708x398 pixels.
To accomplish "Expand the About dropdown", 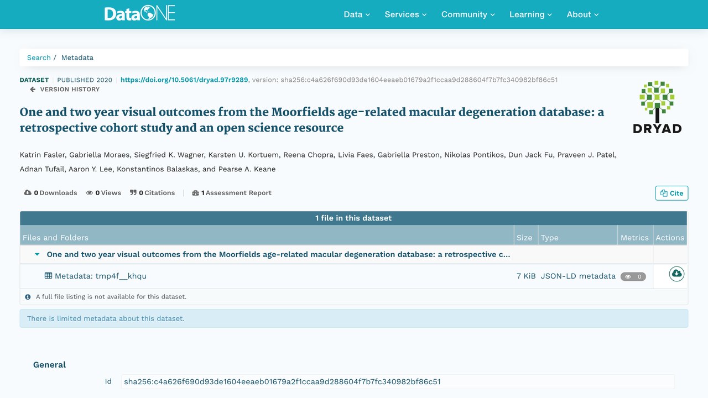I will pos(582,14).
